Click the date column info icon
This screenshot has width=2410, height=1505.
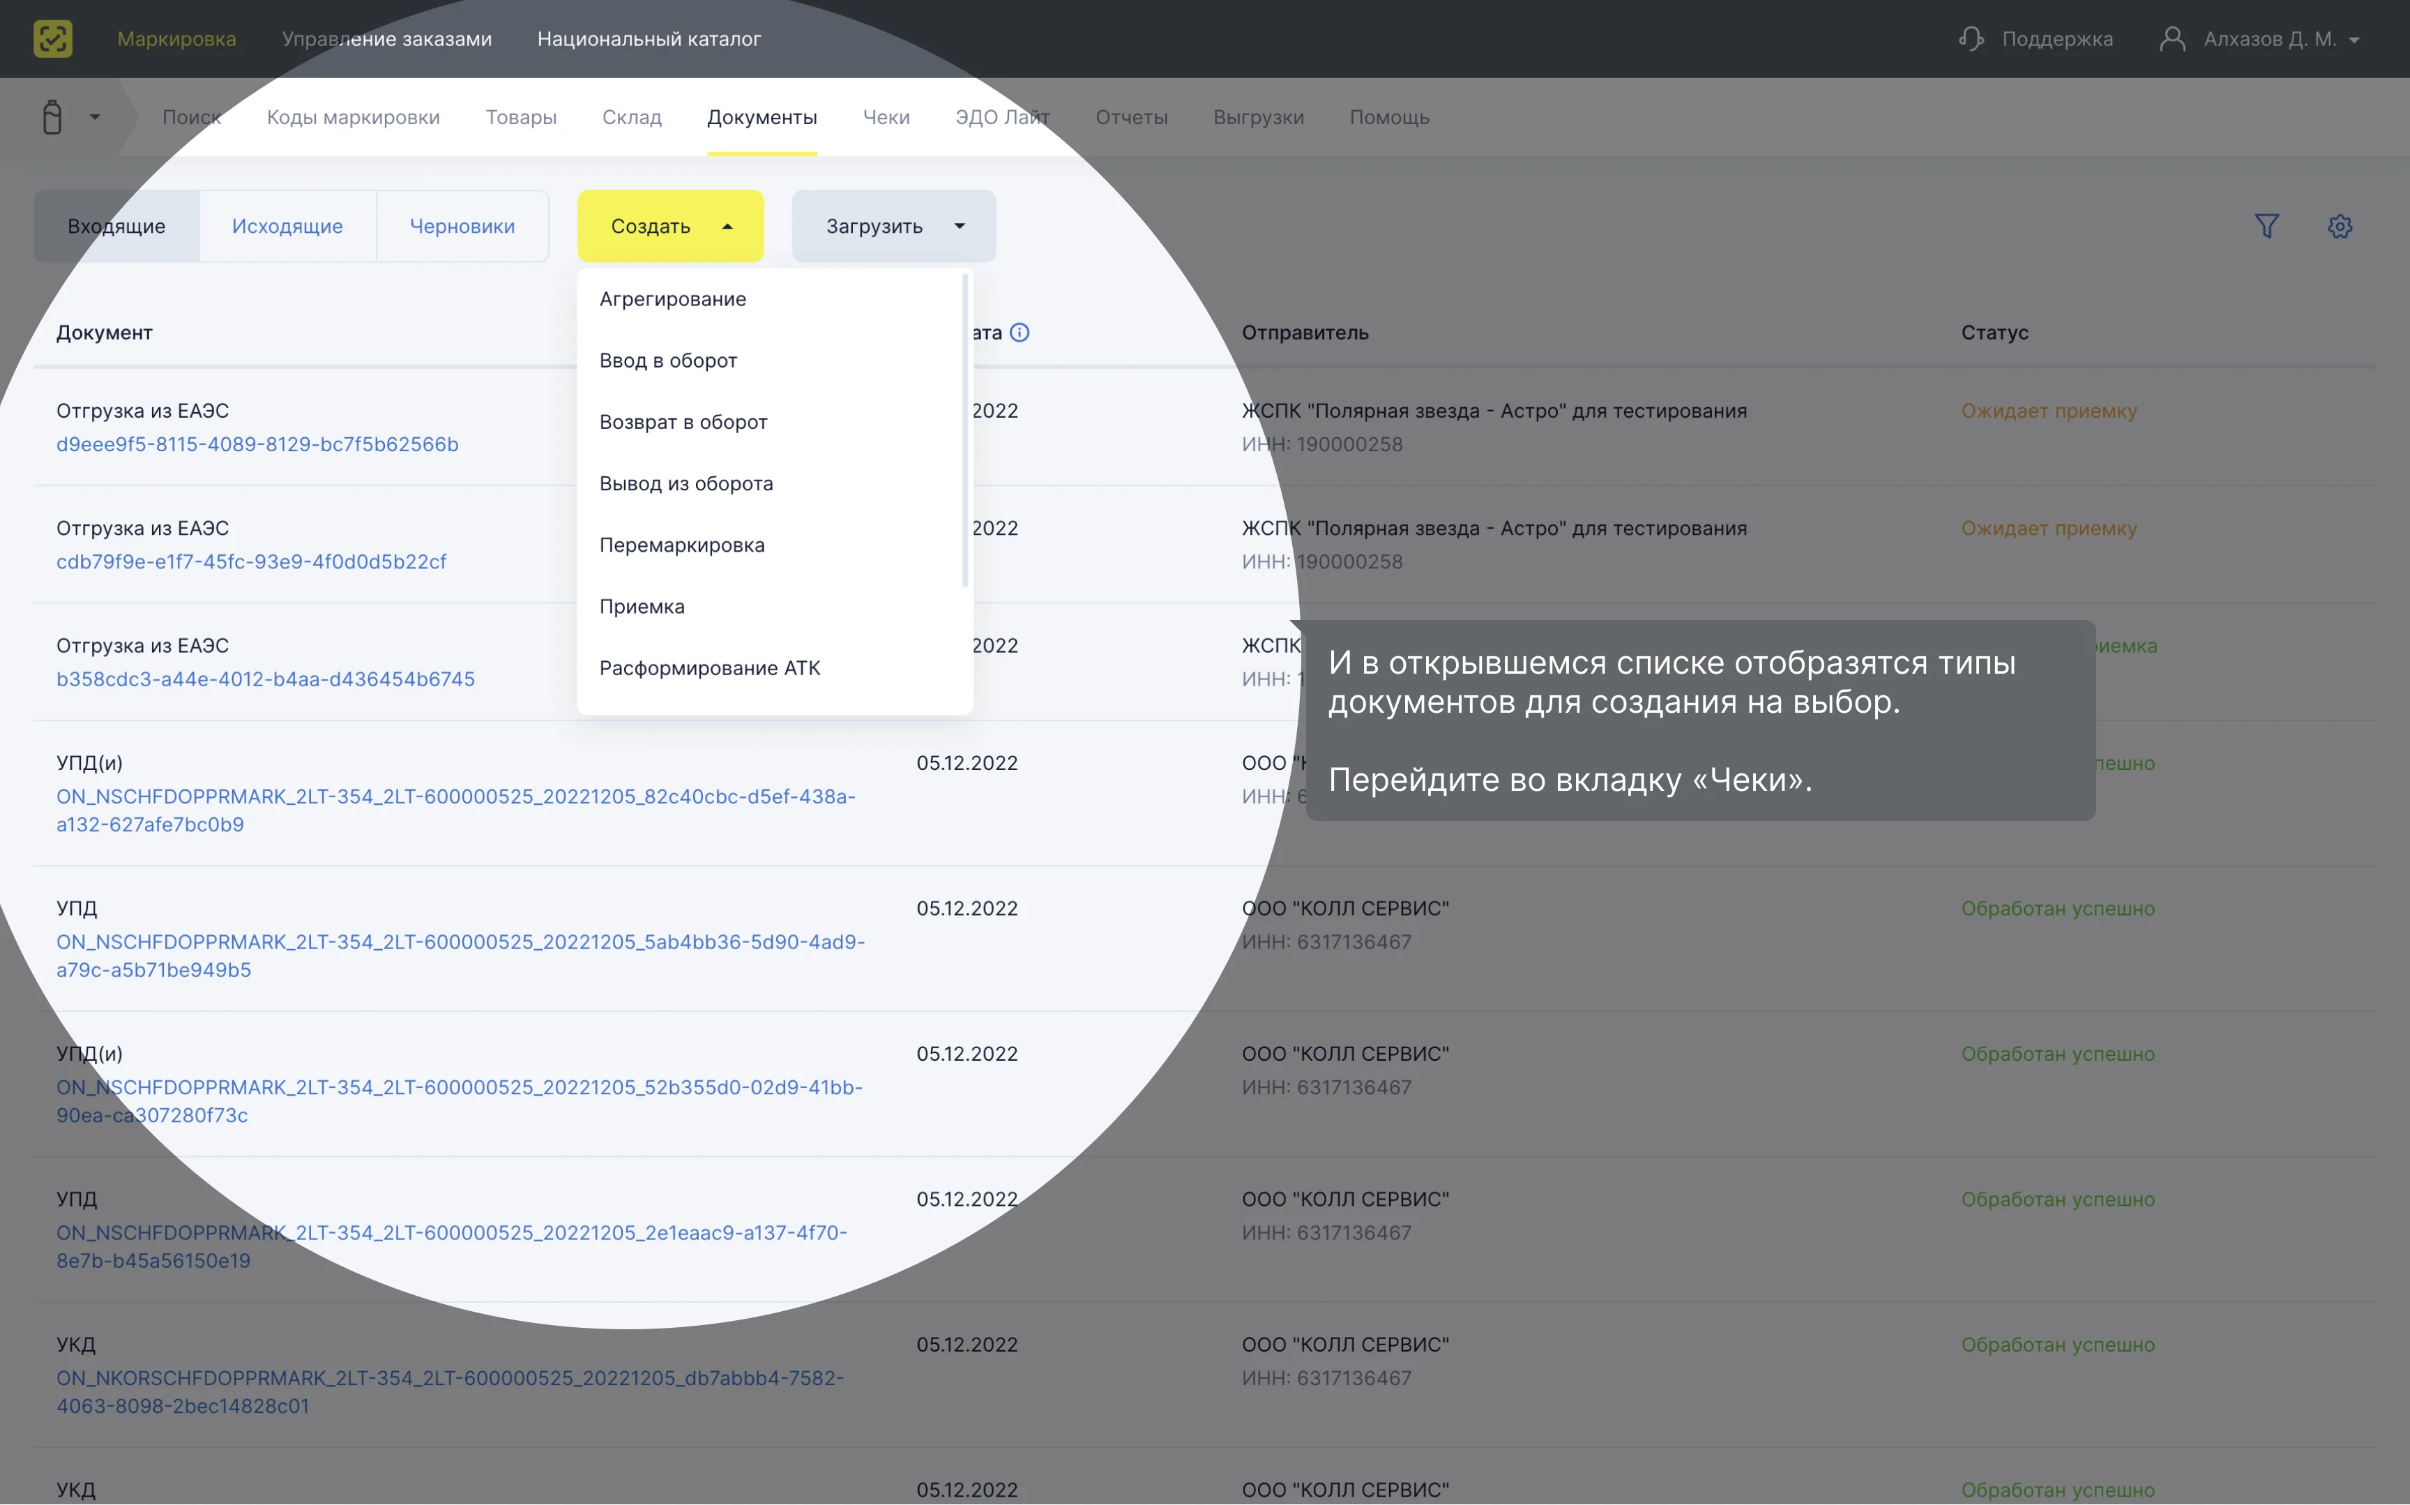(1020, 333)
